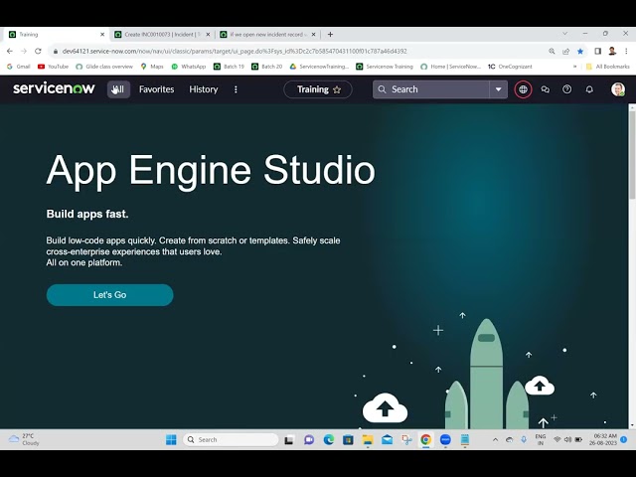
Task: Open the weather widget on the taskbar
Action: [x=24, y=439]
